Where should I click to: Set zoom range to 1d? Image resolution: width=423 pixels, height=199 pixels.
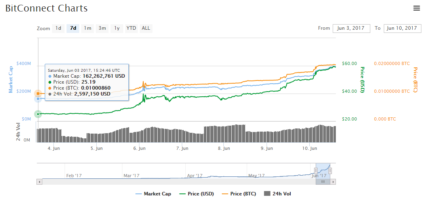coord(58,28)
